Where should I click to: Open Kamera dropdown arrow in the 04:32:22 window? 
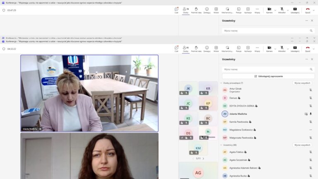(275, 49)
